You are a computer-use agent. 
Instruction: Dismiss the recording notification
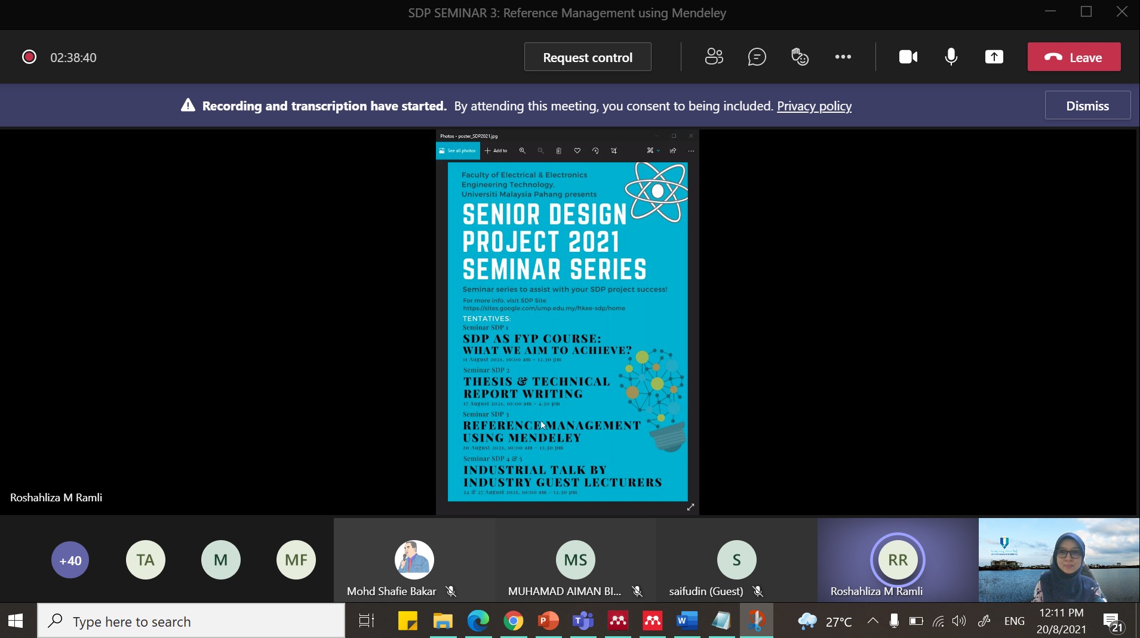(x=1087, y=105)
